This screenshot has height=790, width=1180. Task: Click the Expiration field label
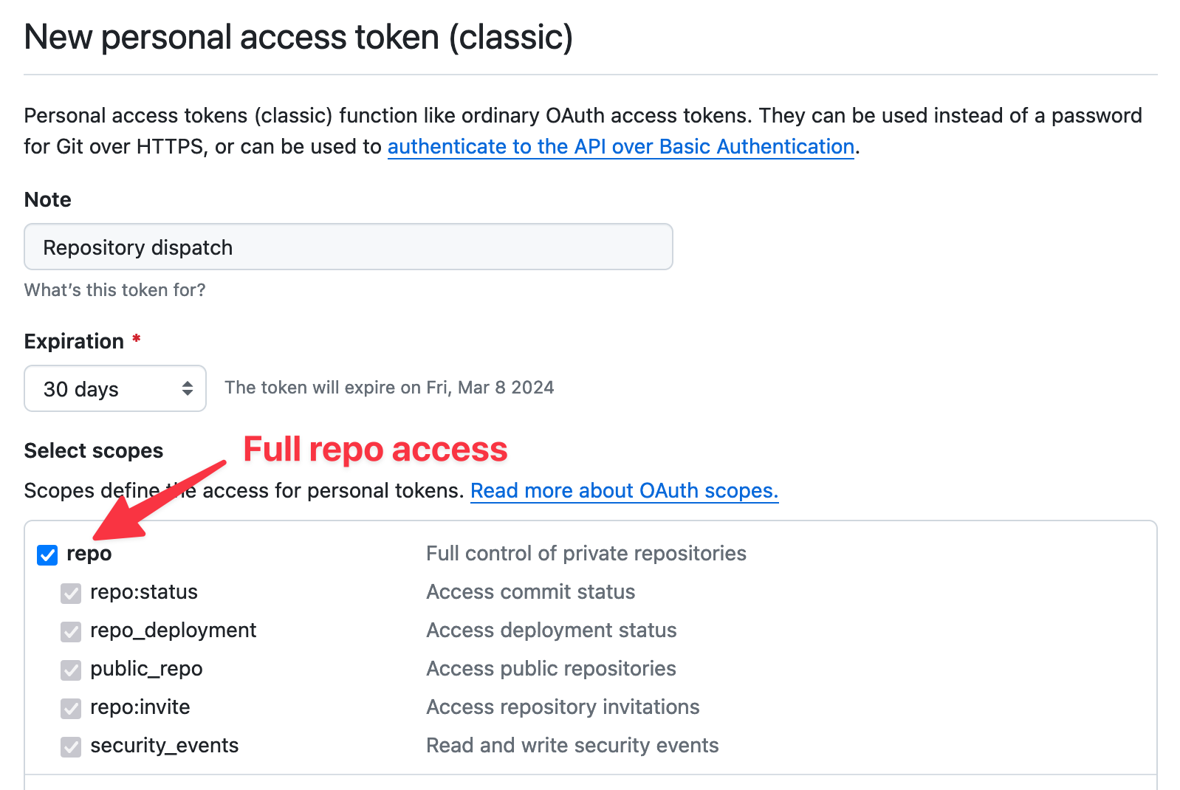74,341
